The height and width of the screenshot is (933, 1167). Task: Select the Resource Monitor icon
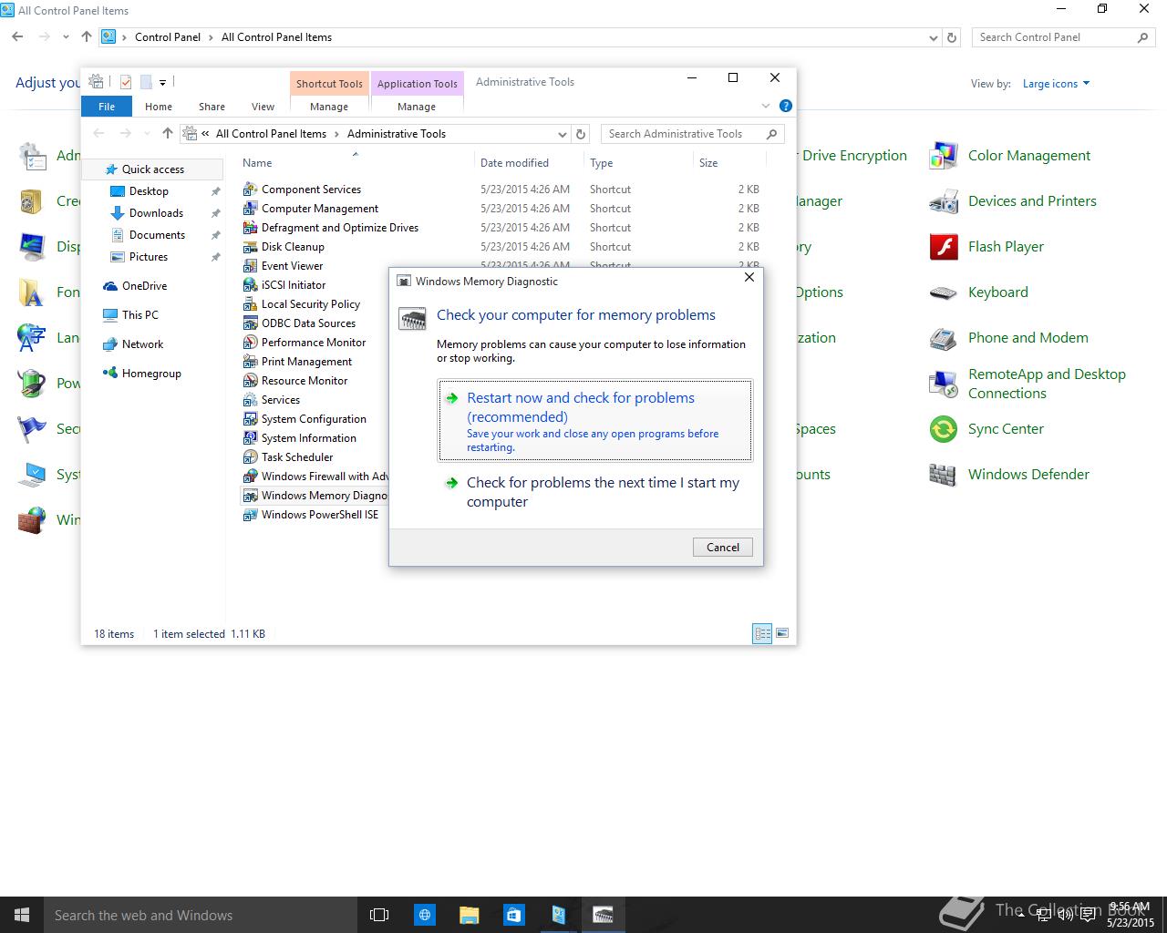tap(250, 381)
